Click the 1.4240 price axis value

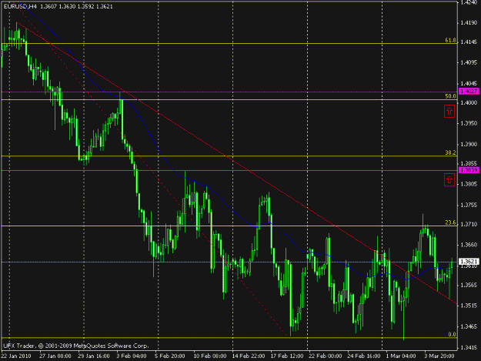point(469,3)
